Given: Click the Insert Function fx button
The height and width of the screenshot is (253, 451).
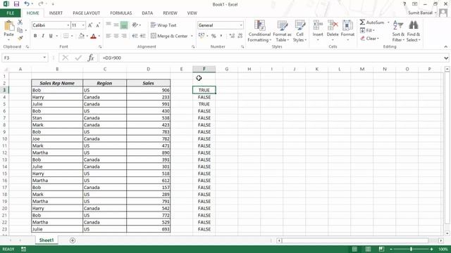Looking at the screenshot, I should (x=91, y=58).
